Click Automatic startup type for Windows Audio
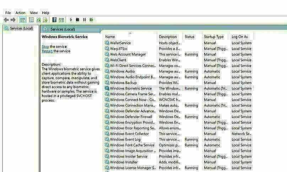 click(x=212, y=71)
